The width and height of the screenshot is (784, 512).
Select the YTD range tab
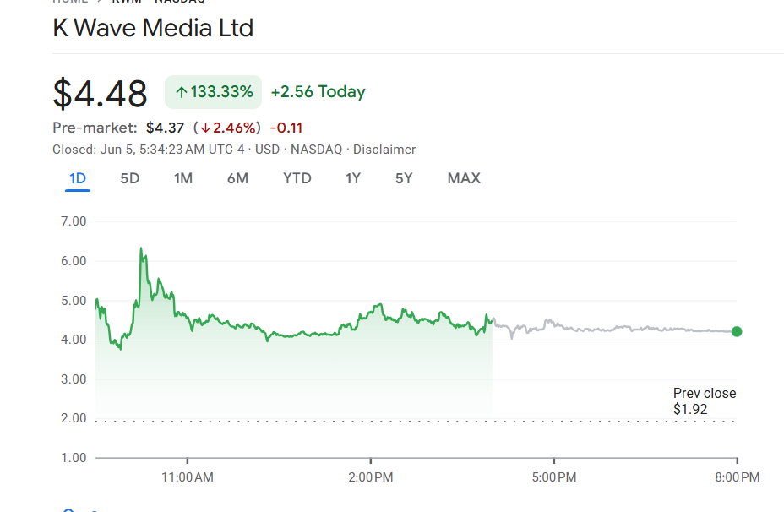[297, 178]
